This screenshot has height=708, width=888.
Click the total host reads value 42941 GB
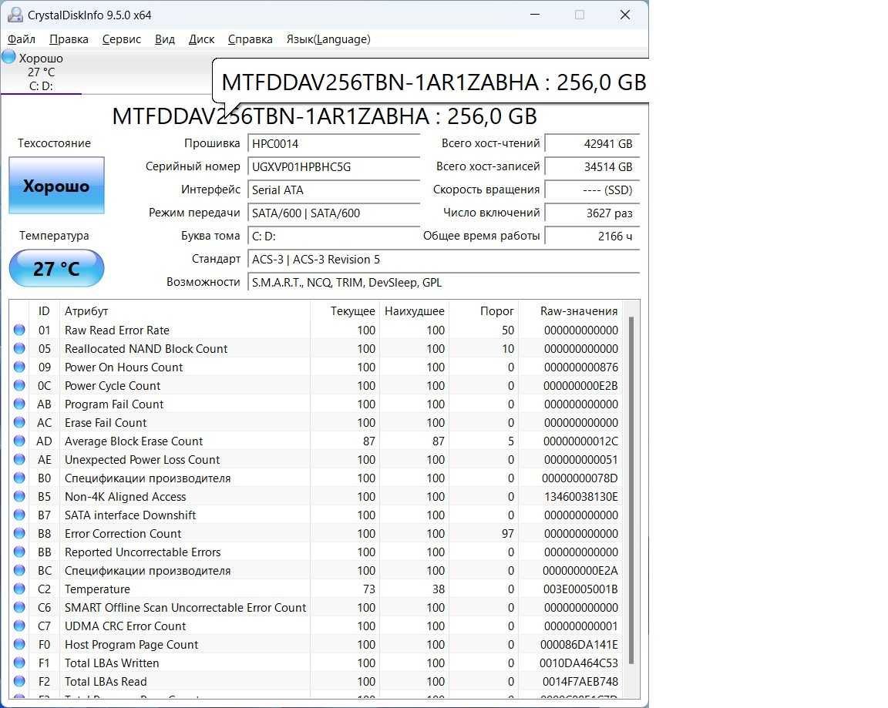(x=592, y=144)
